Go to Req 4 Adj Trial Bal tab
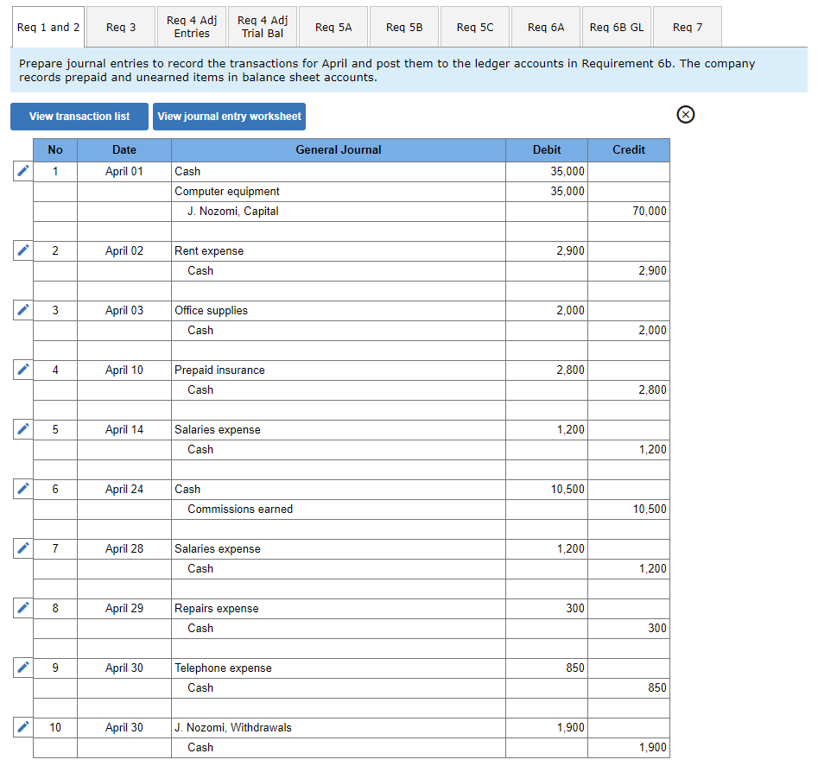 click(263, 27)
